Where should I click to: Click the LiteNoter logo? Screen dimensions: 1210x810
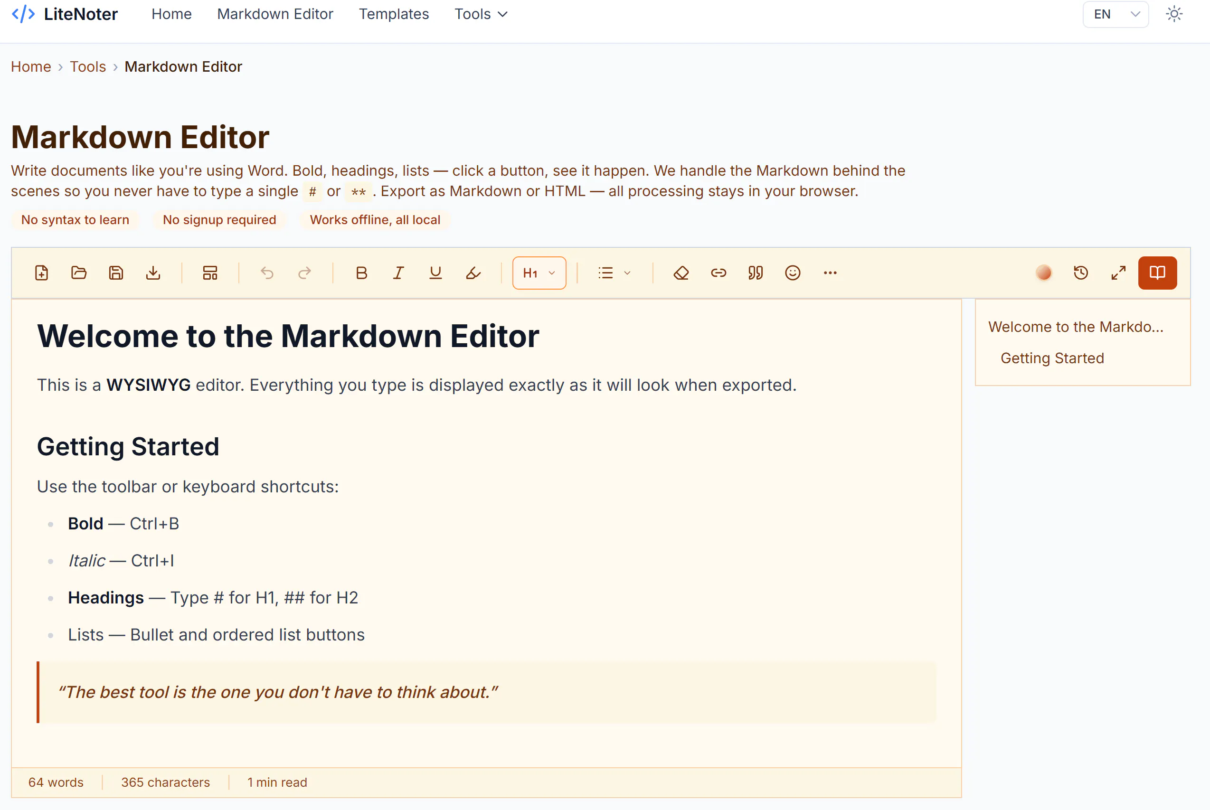[65, 14]
